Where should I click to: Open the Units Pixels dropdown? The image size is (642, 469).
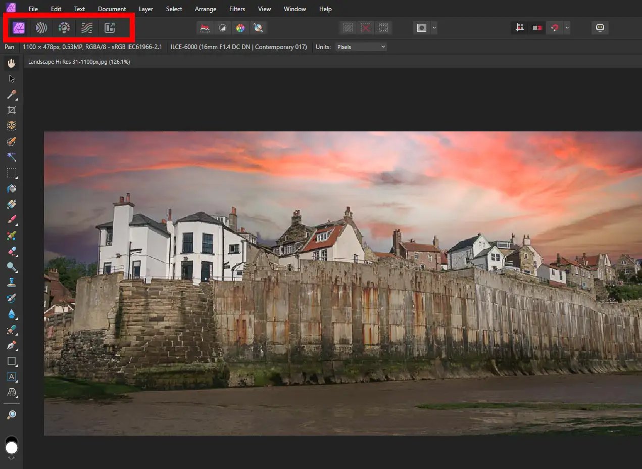[361, 47]
